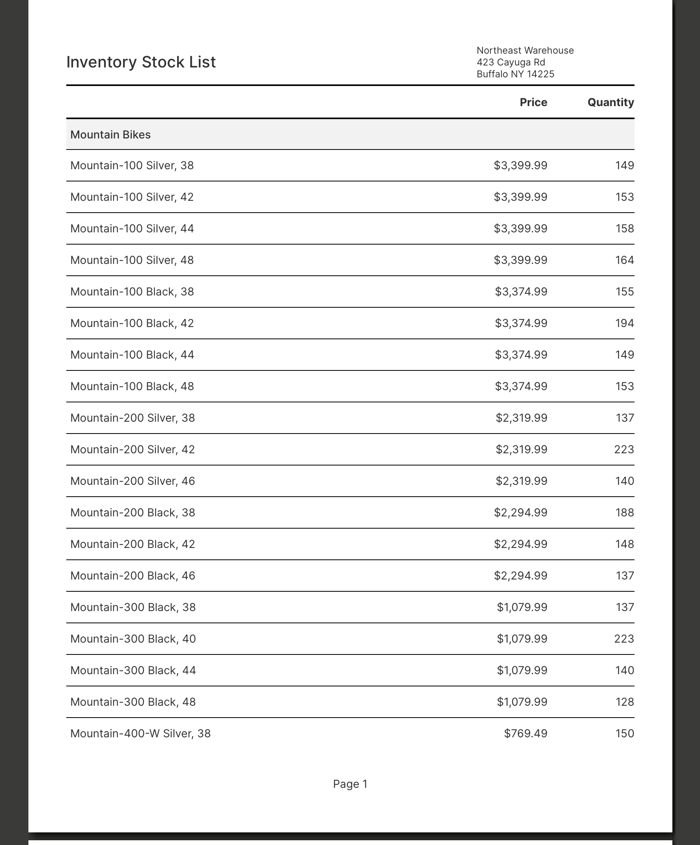Click the quantity value 194
Viewport: 700px width, 845px height.
click(x=624, y=323)
